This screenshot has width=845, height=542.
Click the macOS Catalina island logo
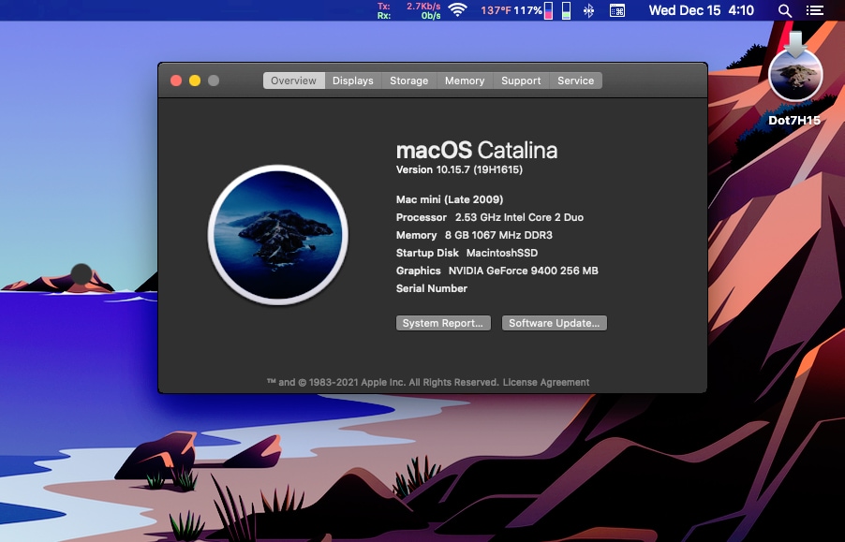tap(278, 235)
